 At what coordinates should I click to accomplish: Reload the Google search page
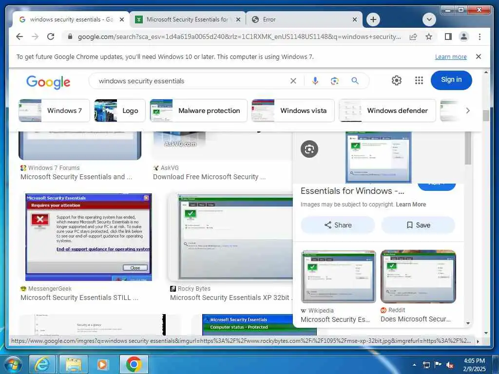click(x=51, y=37)
